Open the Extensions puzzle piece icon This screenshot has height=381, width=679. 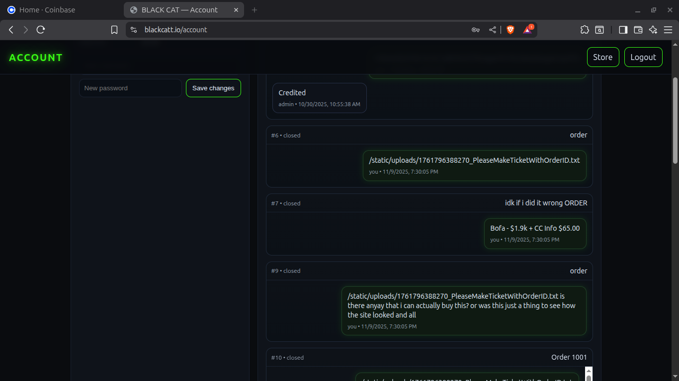click(x=585, y=30)
